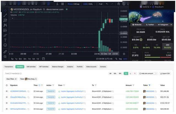This screenshot has width=176, height=114.
Task: Select the ruler measure tool
Action: 5,51
